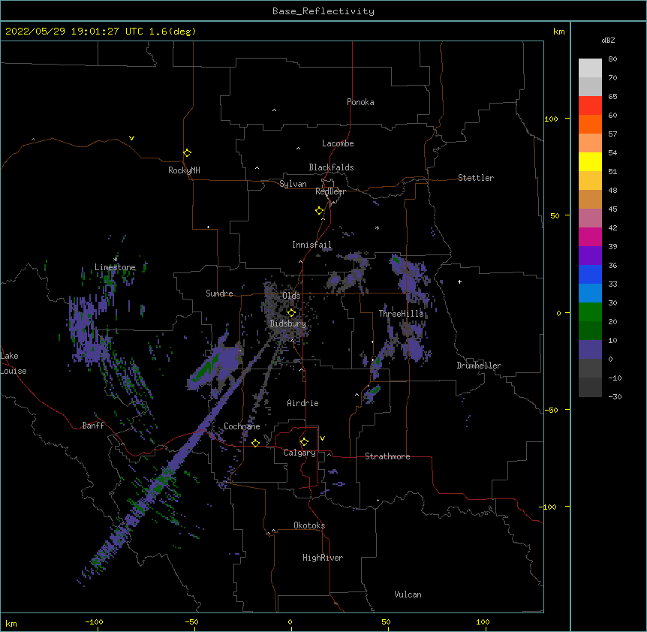Screen dimensions: 647x632
Task: Select the Okotoks label
Action: pos(309,525)
